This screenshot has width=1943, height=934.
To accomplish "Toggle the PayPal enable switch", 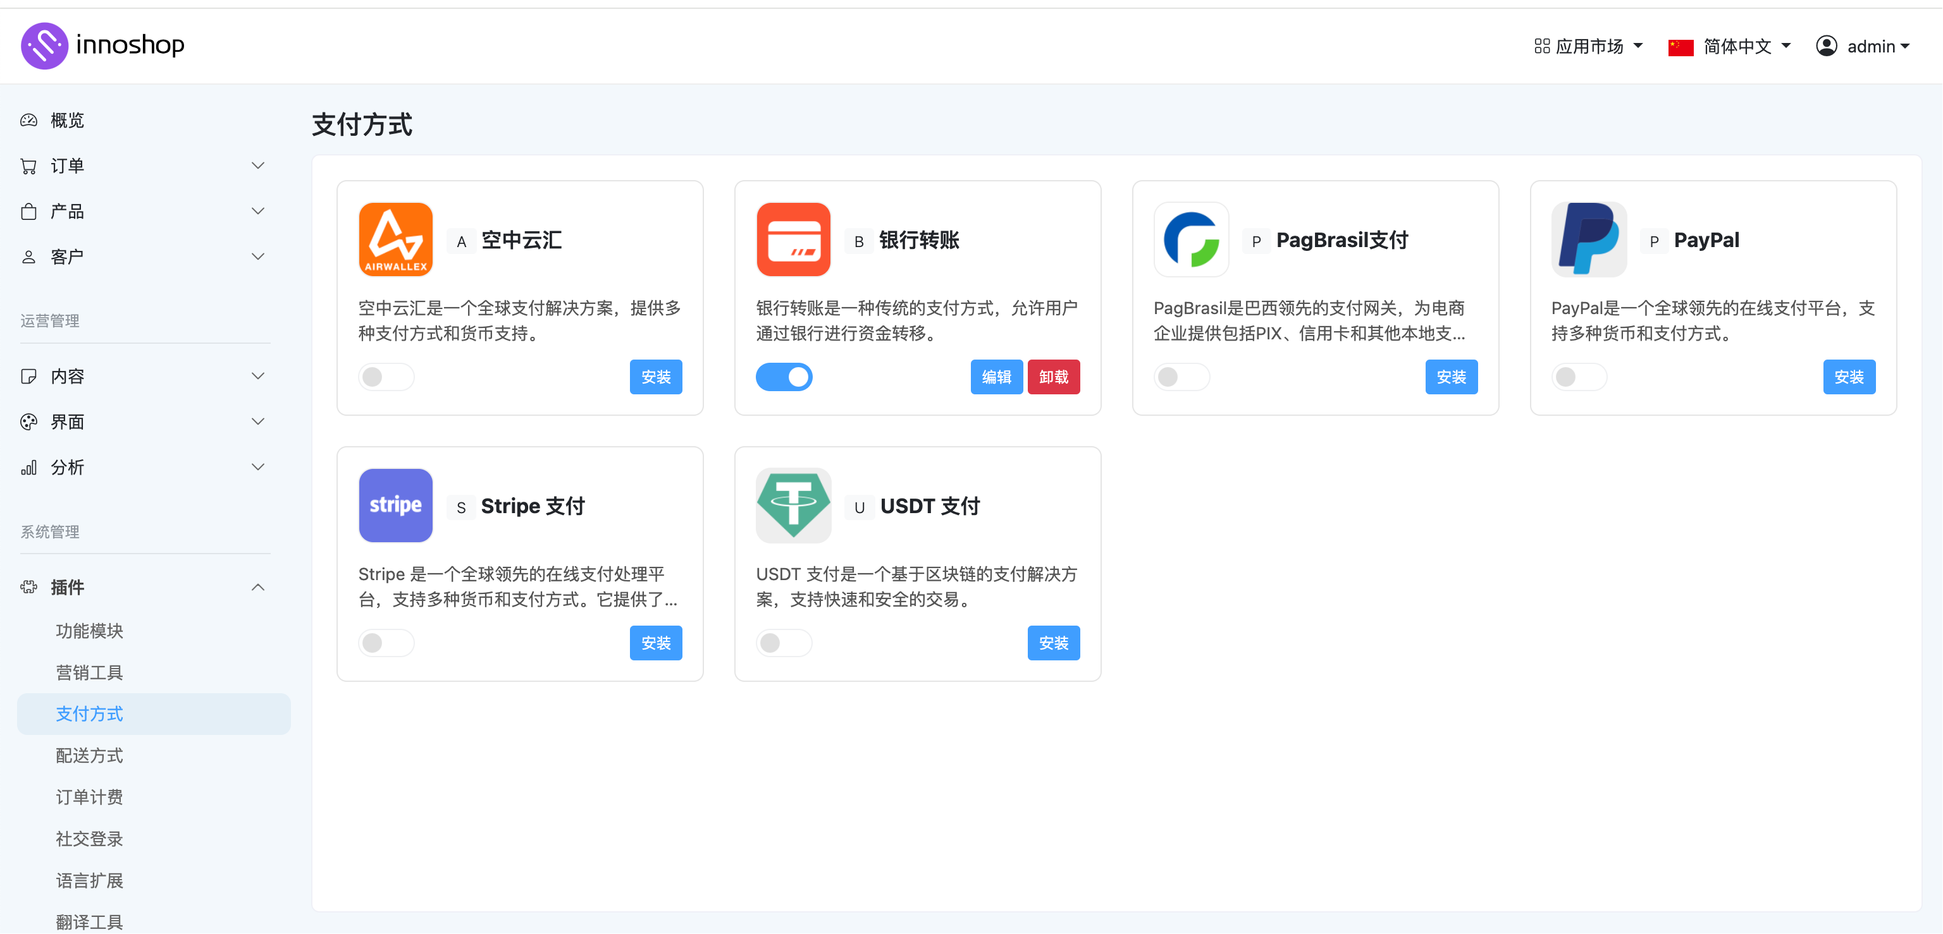I will tap(1579, 377).
